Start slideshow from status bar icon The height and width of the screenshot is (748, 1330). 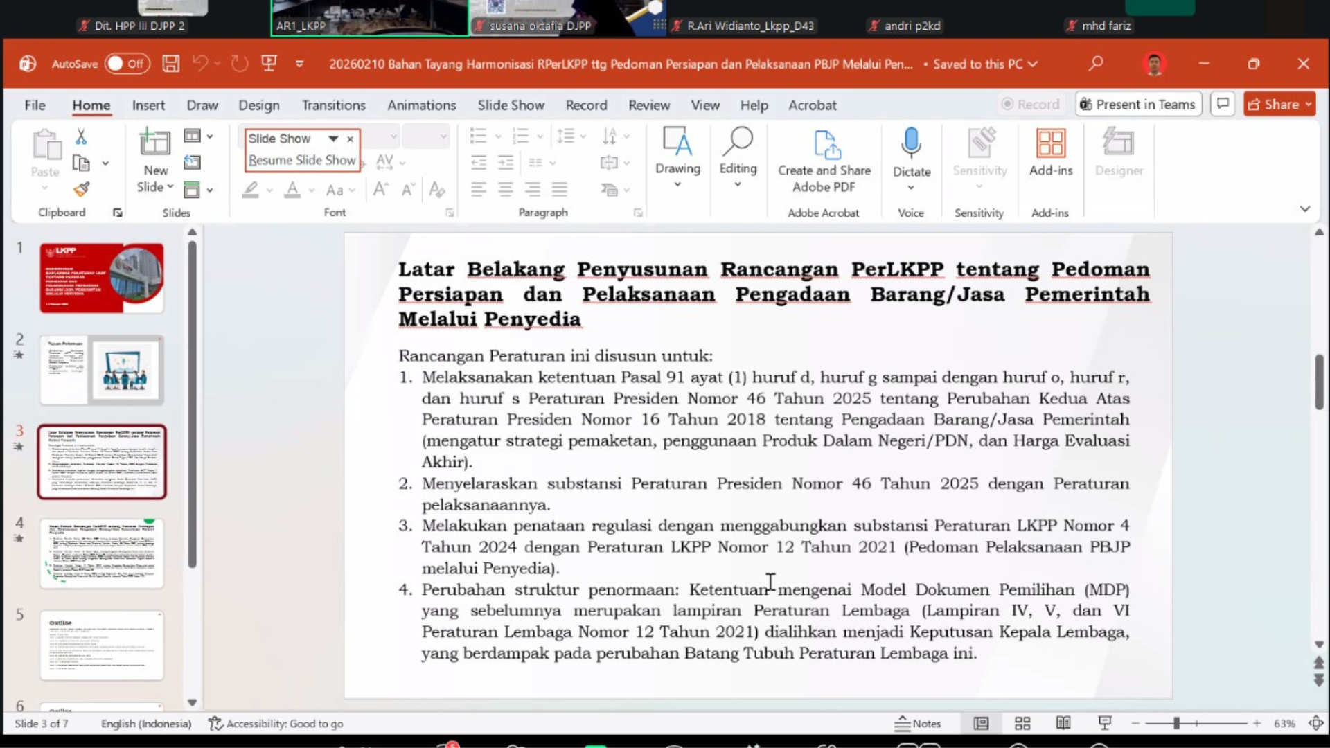[x=1105, y=723]
